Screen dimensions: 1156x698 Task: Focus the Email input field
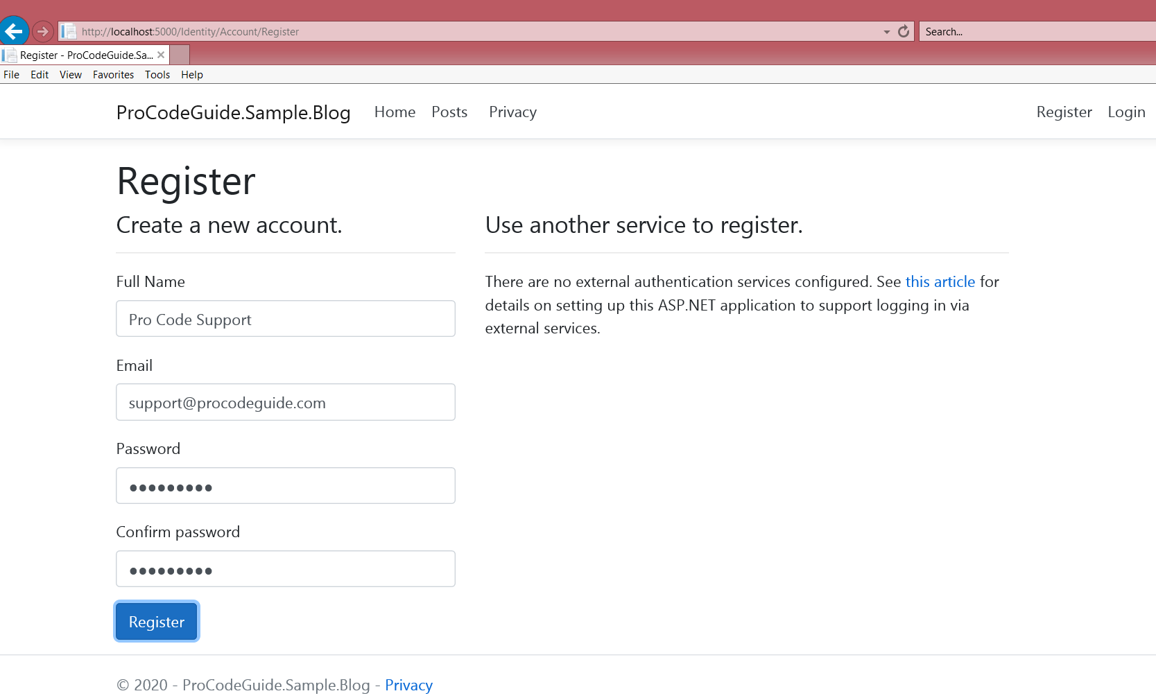click(x=285, y=402)
